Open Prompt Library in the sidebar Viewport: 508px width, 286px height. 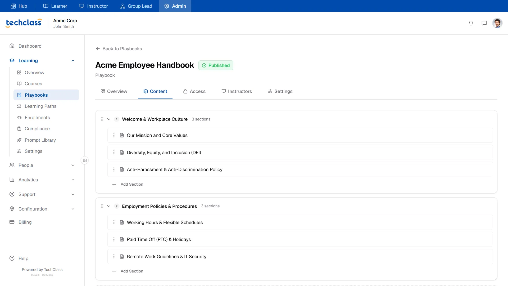46,140
